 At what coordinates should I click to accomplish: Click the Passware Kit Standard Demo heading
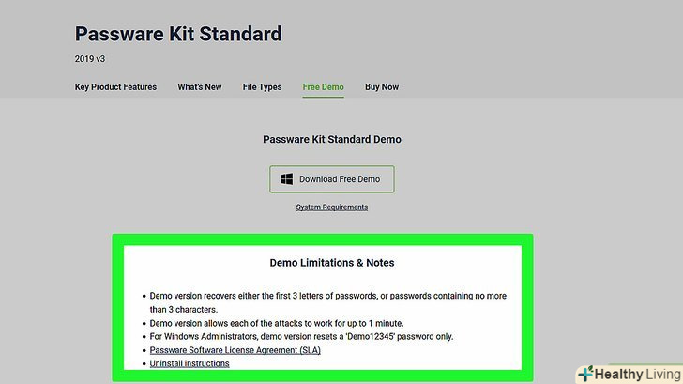click(x=332, y=139)
